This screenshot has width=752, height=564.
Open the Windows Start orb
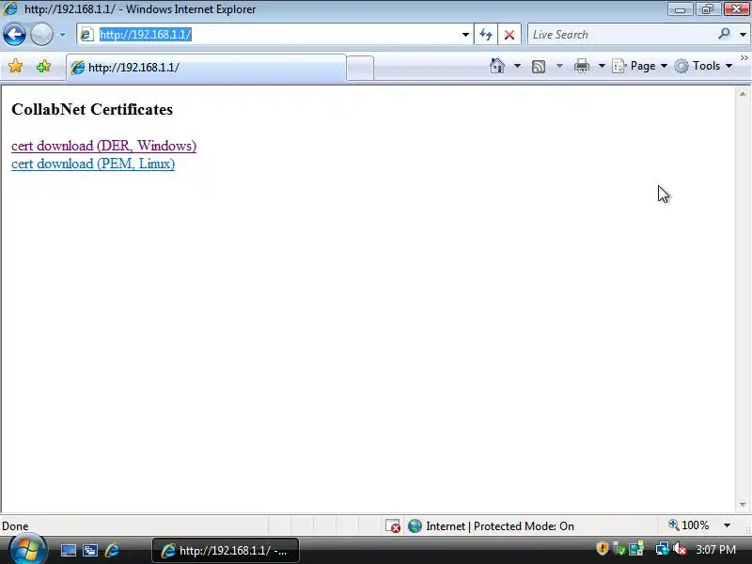pyautogui.click(x=27, y=550)
